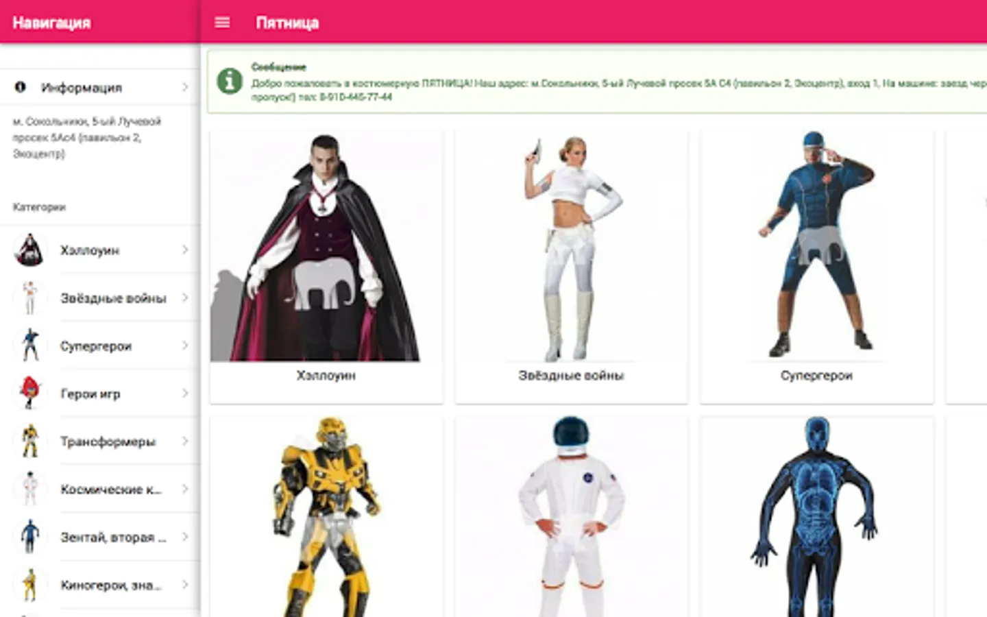The image size is (987, 617).
Task: Open the white astronaut costume card
Action: pos(571,517)
